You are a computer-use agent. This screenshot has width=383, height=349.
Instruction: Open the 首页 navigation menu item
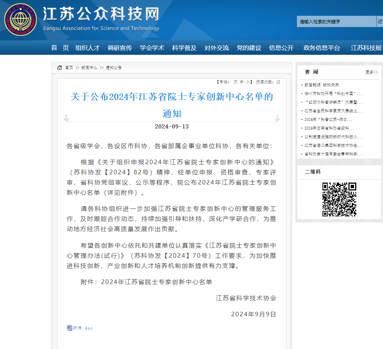coord(60,48)
